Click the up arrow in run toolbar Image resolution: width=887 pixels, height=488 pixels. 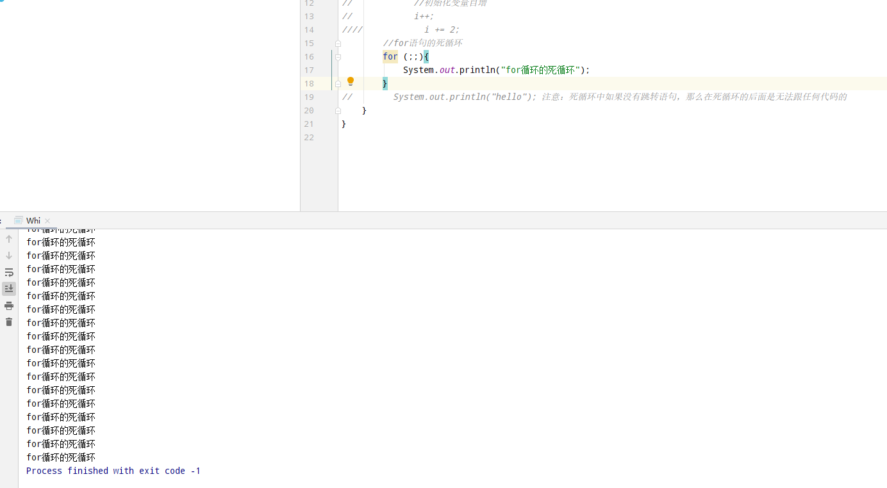[9, 239]
